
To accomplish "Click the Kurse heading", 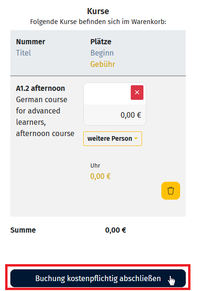I will click(98, 11).
